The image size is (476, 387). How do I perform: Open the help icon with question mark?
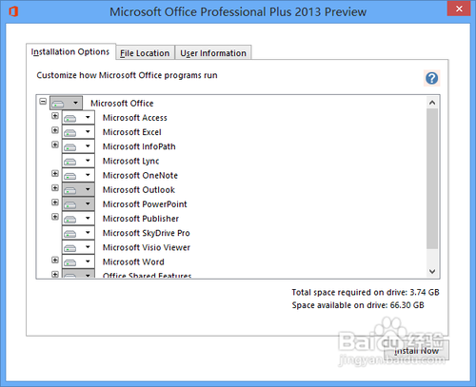[431, 78]
